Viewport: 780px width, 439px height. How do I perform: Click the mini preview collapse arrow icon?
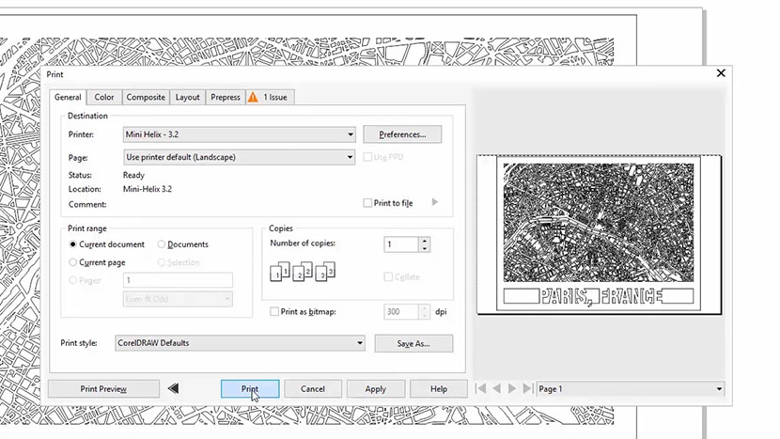tap(173, 388)
